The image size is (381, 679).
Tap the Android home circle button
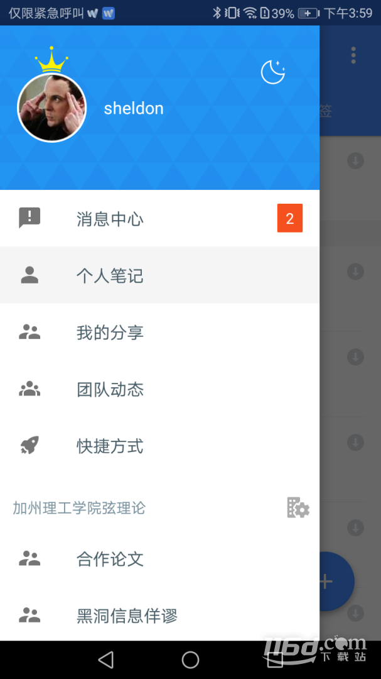[x=190, y=660]
